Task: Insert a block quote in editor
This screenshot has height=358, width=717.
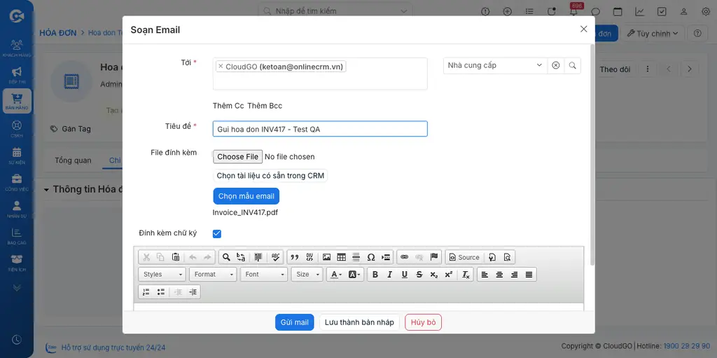Action: point(295,257)
